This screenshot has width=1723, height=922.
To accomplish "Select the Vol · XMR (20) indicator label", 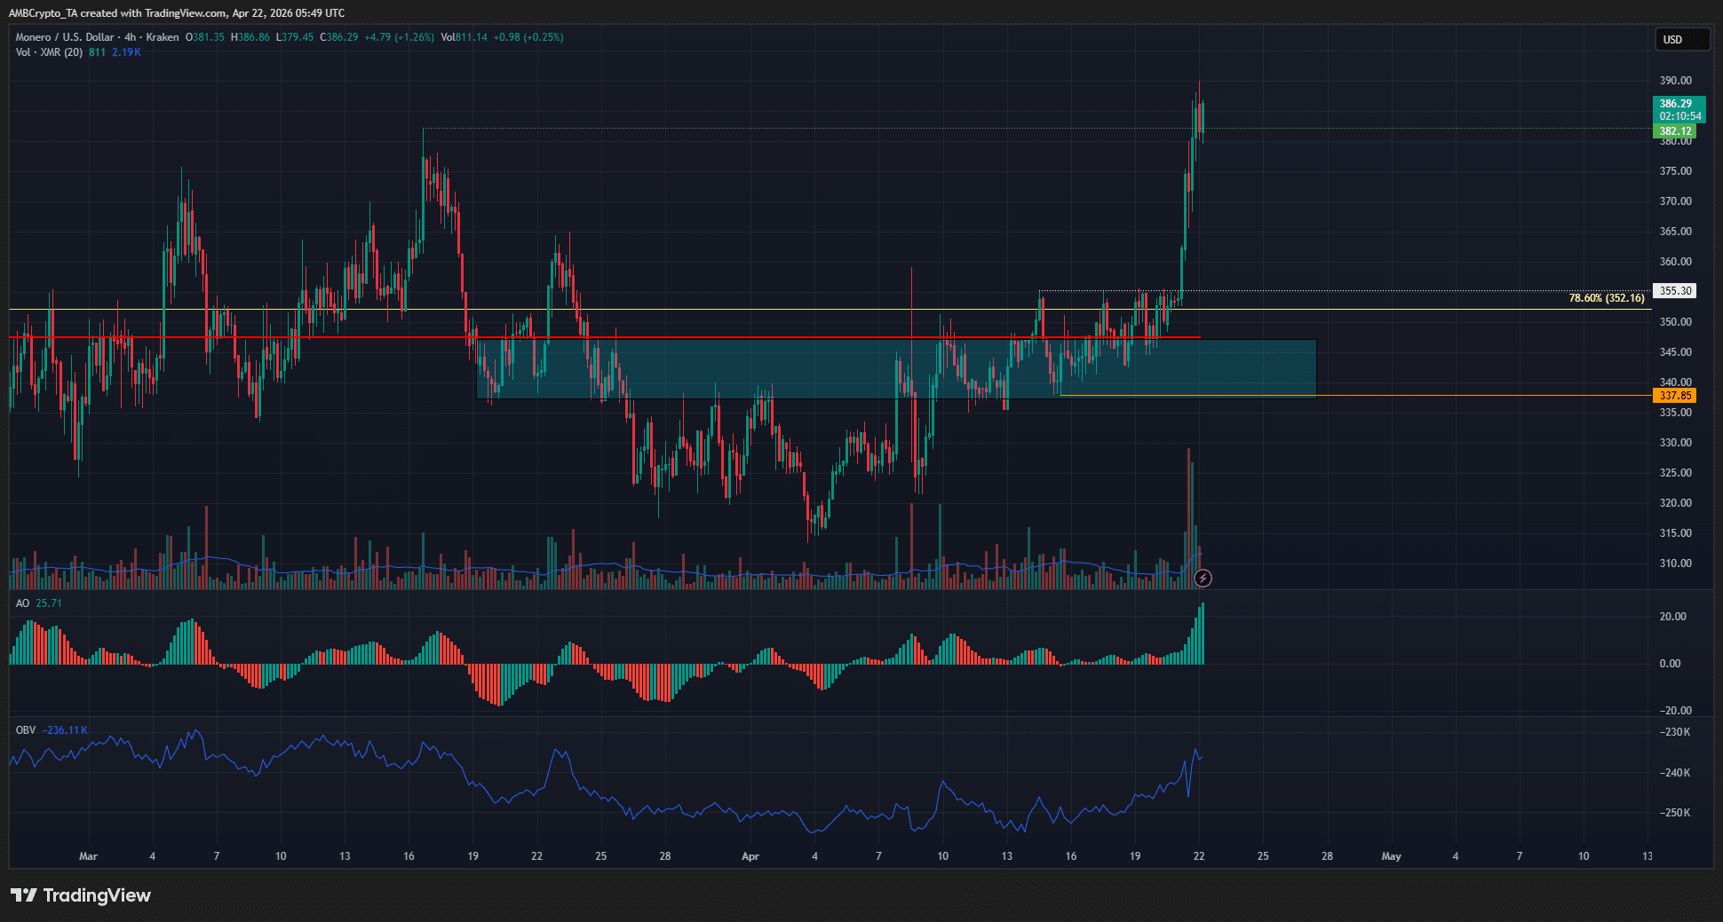I will [50, 52].
